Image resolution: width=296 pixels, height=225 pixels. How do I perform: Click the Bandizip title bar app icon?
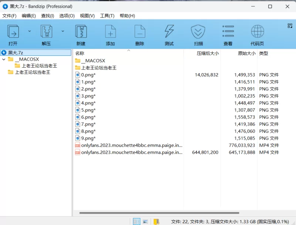[5, 6]
